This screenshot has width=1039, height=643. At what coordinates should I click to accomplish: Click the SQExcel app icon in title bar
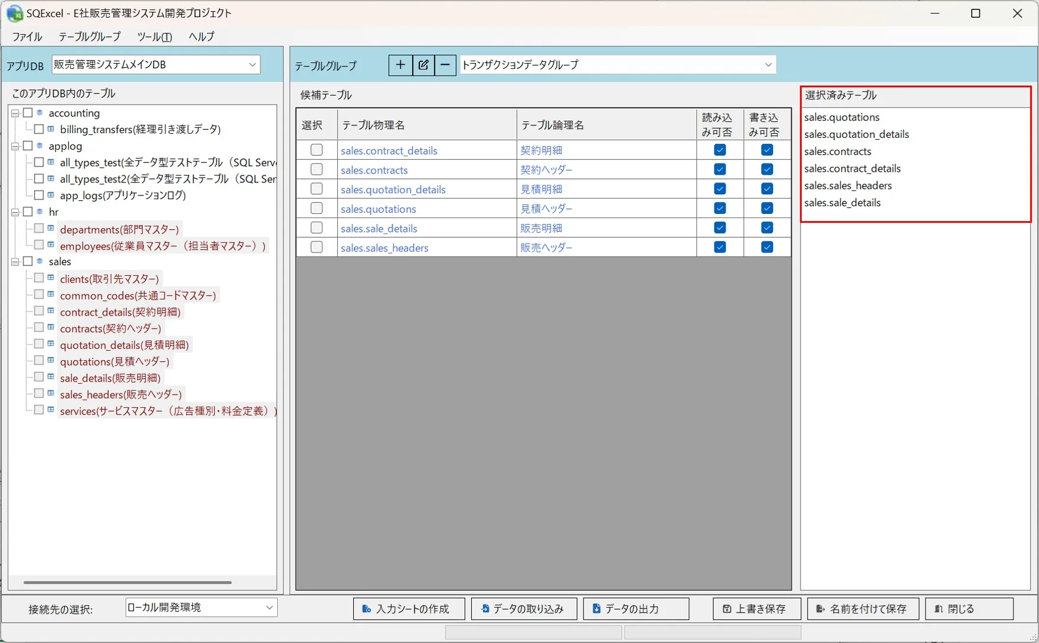point(14,13)
